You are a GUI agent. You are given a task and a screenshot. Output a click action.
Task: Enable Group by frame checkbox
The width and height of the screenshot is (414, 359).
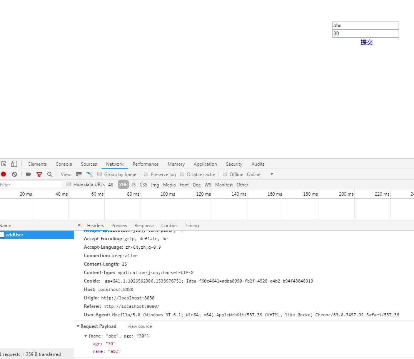99,174
